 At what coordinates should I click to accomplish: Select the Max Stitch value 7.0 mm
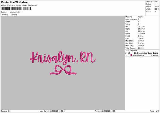(141, 41)
